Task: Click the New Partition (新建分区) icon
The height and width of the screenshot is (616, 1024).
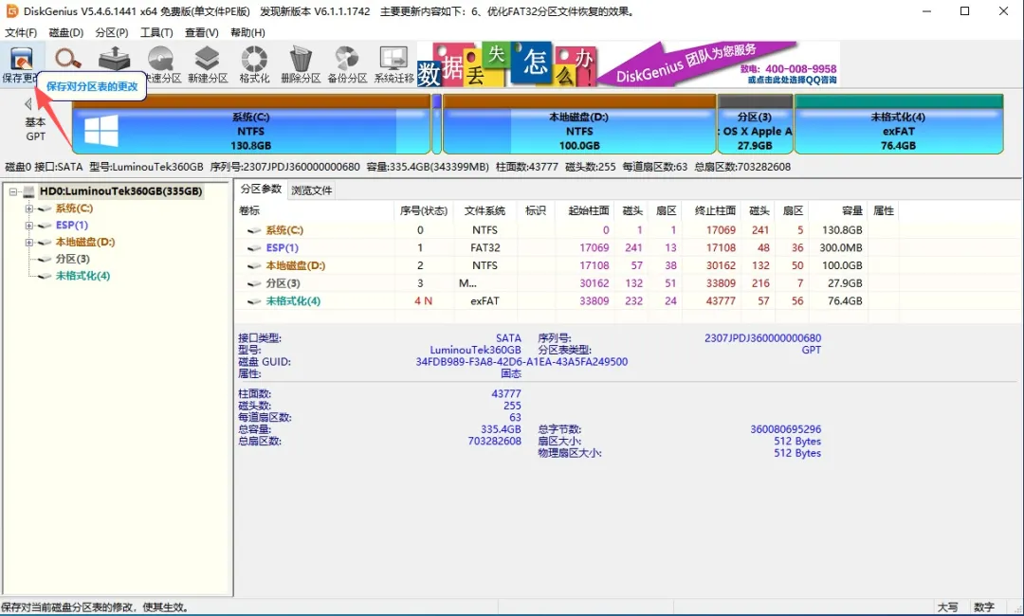Action: (208, 64)
